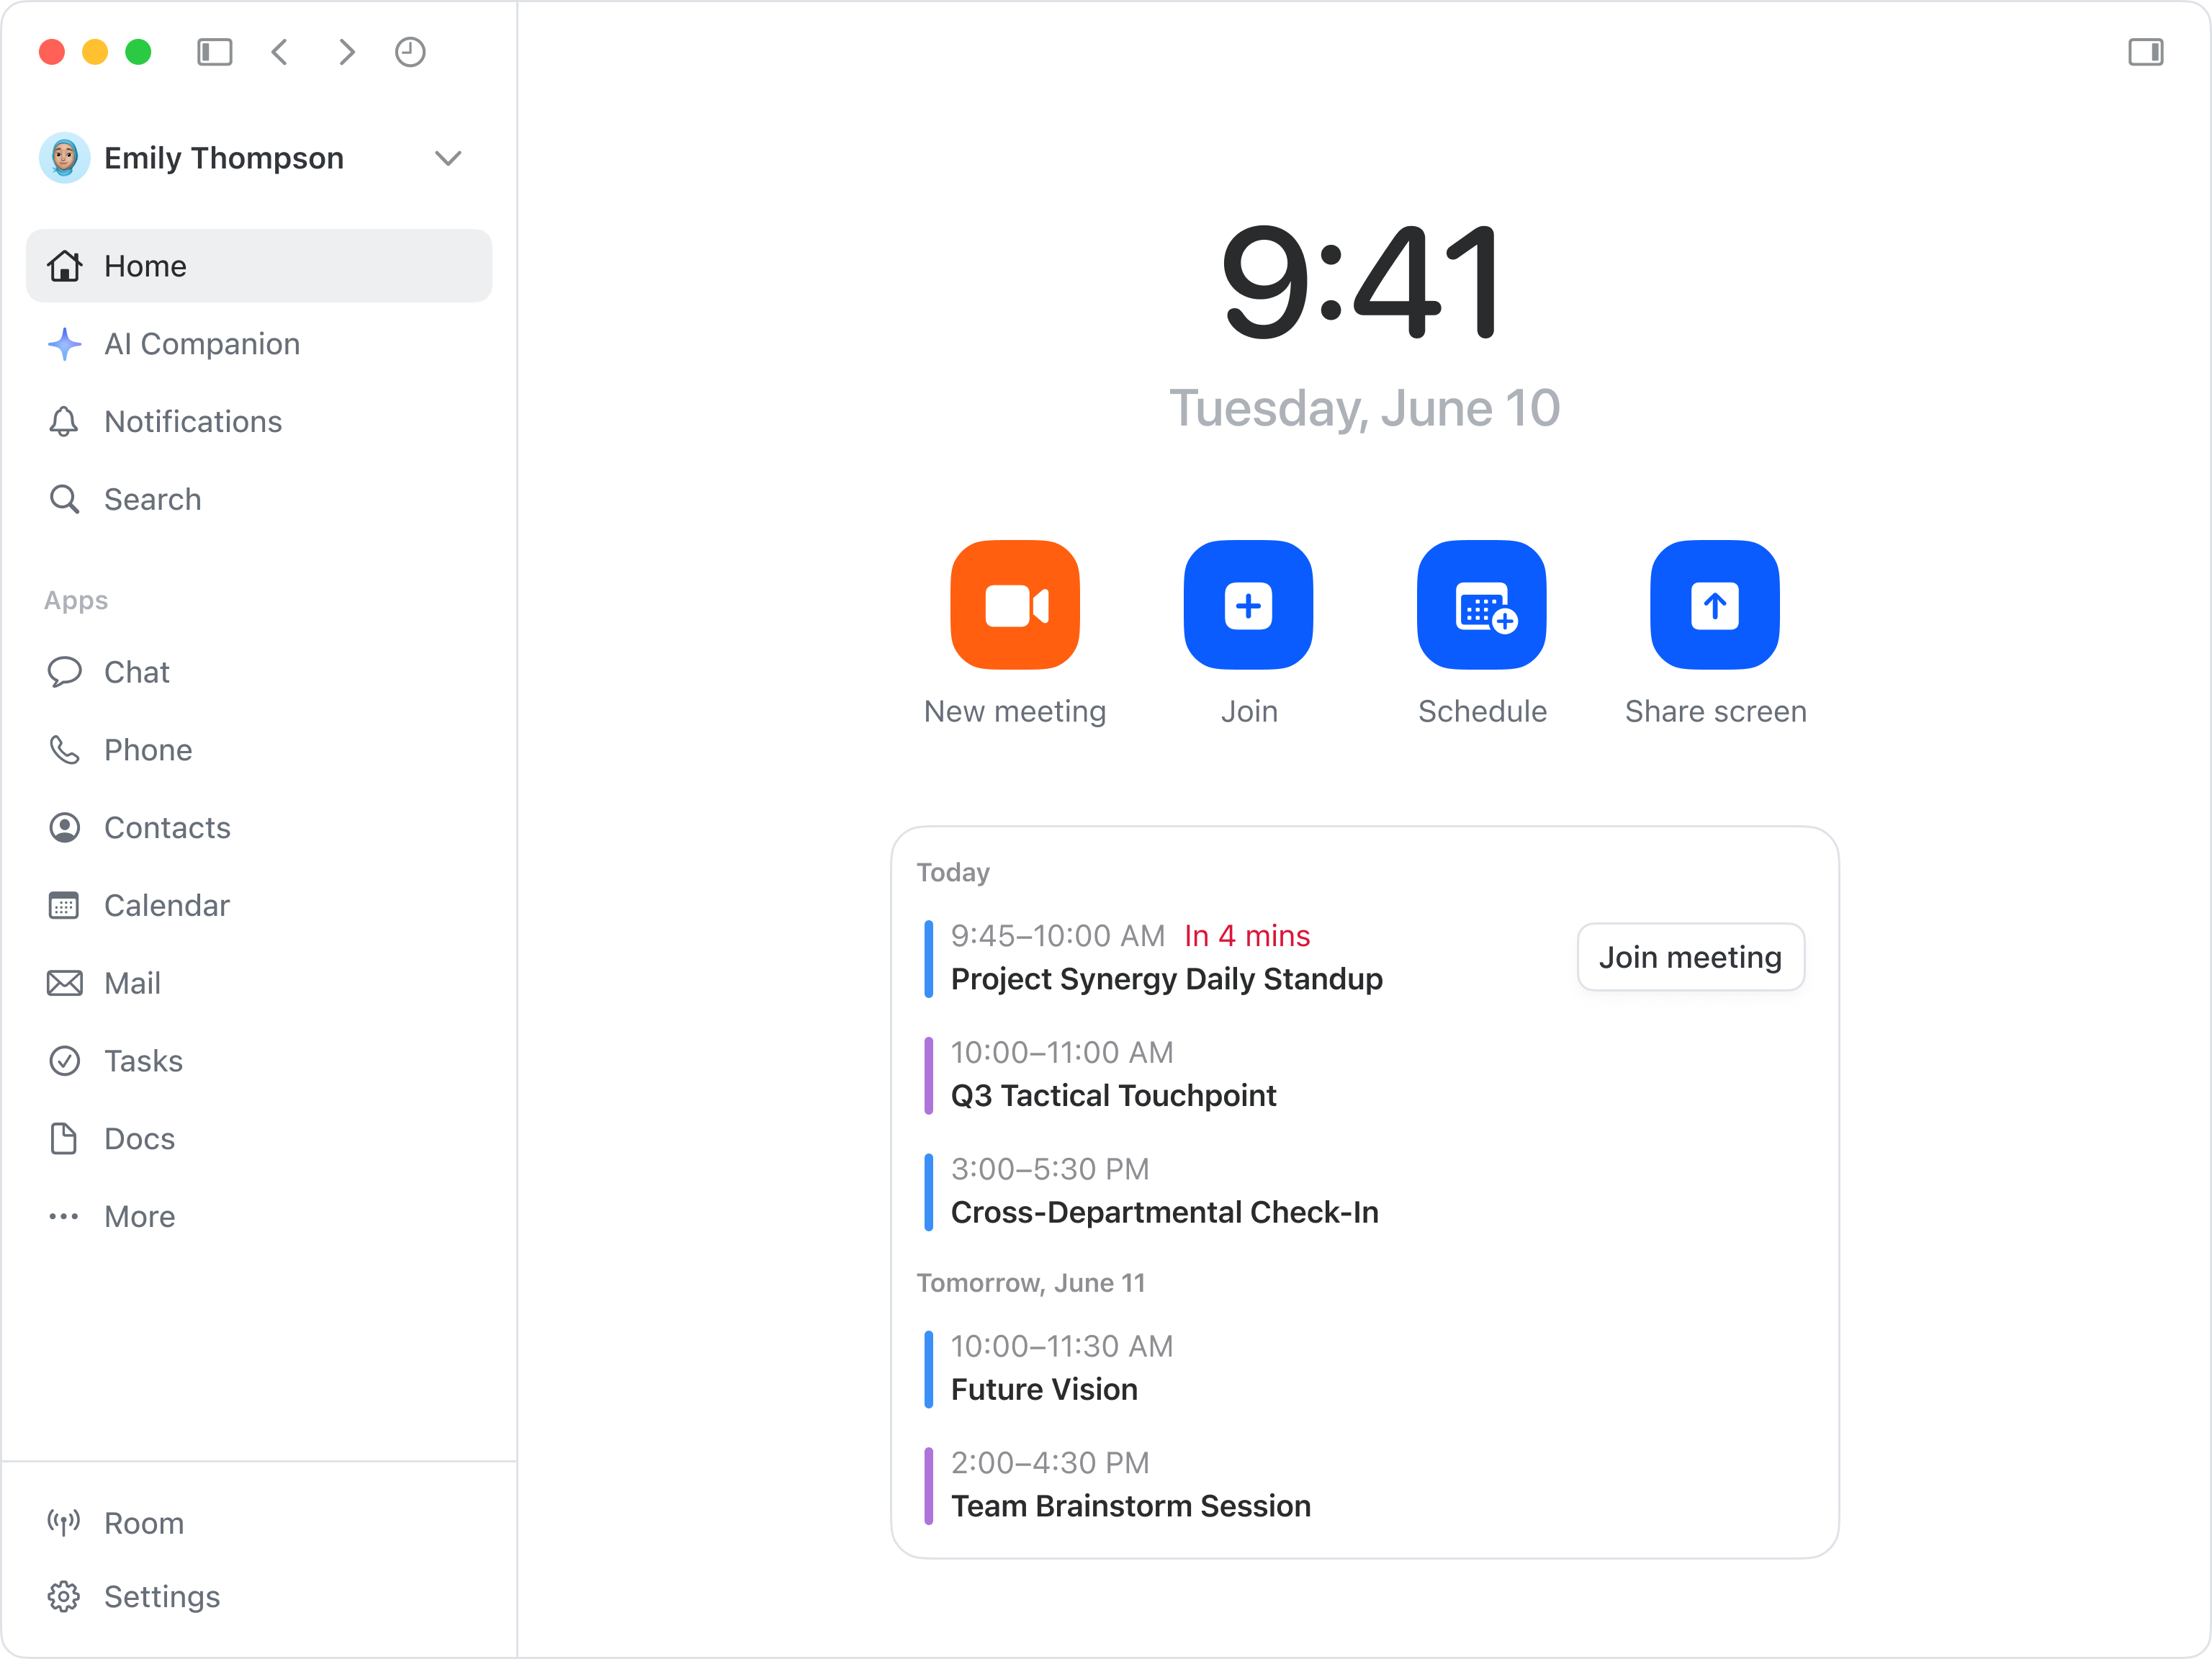Start a New meeting
Image resolution: width=2212 pixels, height=1659 pixels.
click(1014, 604)
